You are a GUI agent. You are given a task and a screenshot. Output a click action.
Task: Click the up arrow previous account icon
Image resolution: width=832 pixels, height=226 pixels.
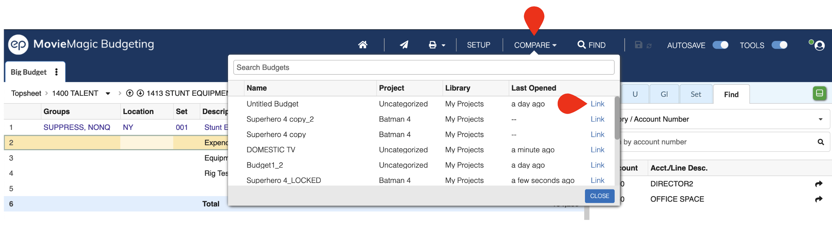(130, 93)
